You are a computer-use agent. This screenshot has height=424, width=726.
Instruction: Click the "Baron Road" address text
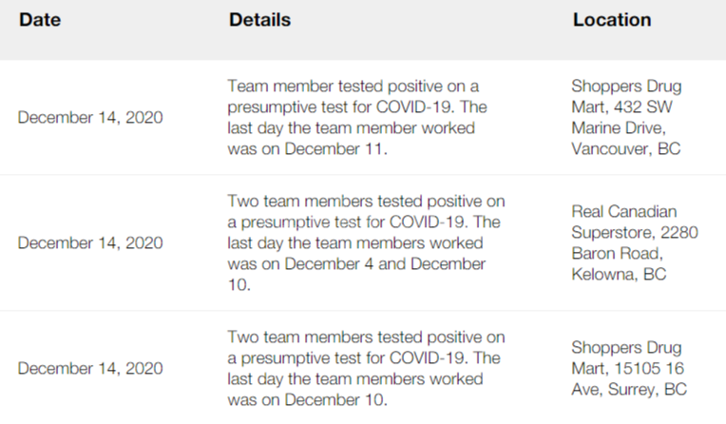pos(616,254)
